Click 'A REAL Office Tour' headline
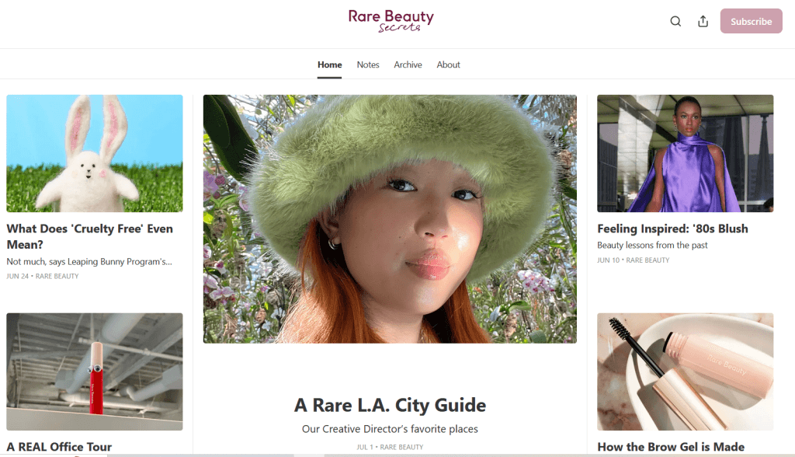 tap(59, 447)
